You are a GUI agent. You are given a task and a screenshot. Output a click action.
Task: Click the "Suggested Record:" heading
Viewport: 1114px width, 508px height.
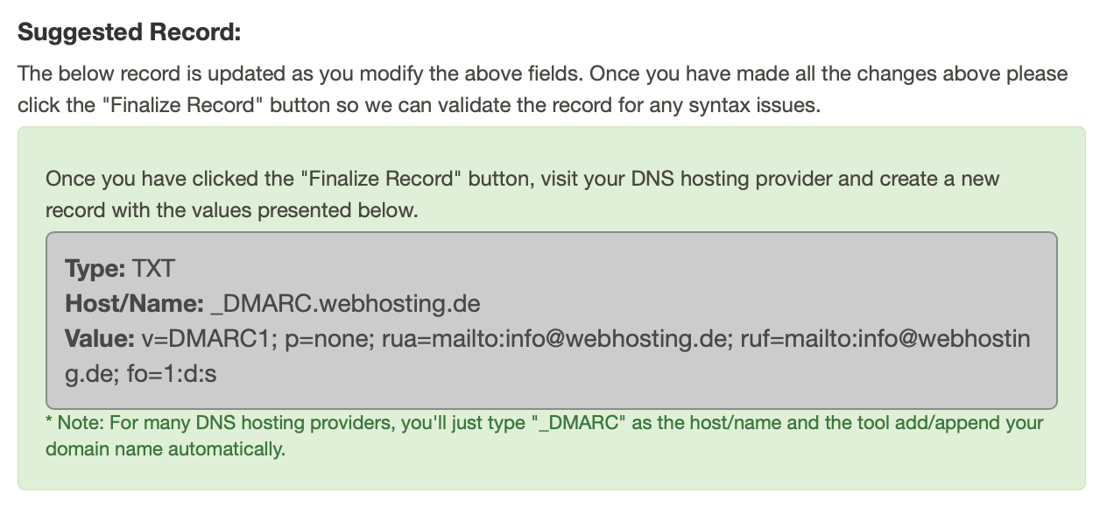click(x=129, y=33)
